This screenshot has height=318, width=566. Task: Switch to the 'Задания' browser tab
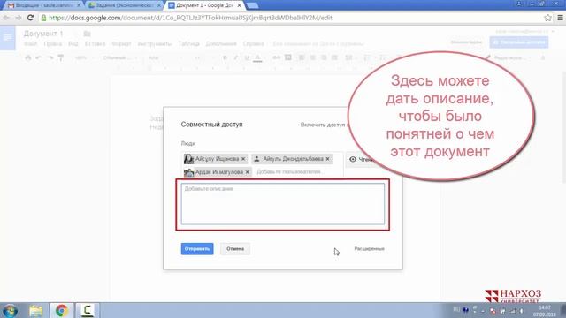click(x=124, y=5)
